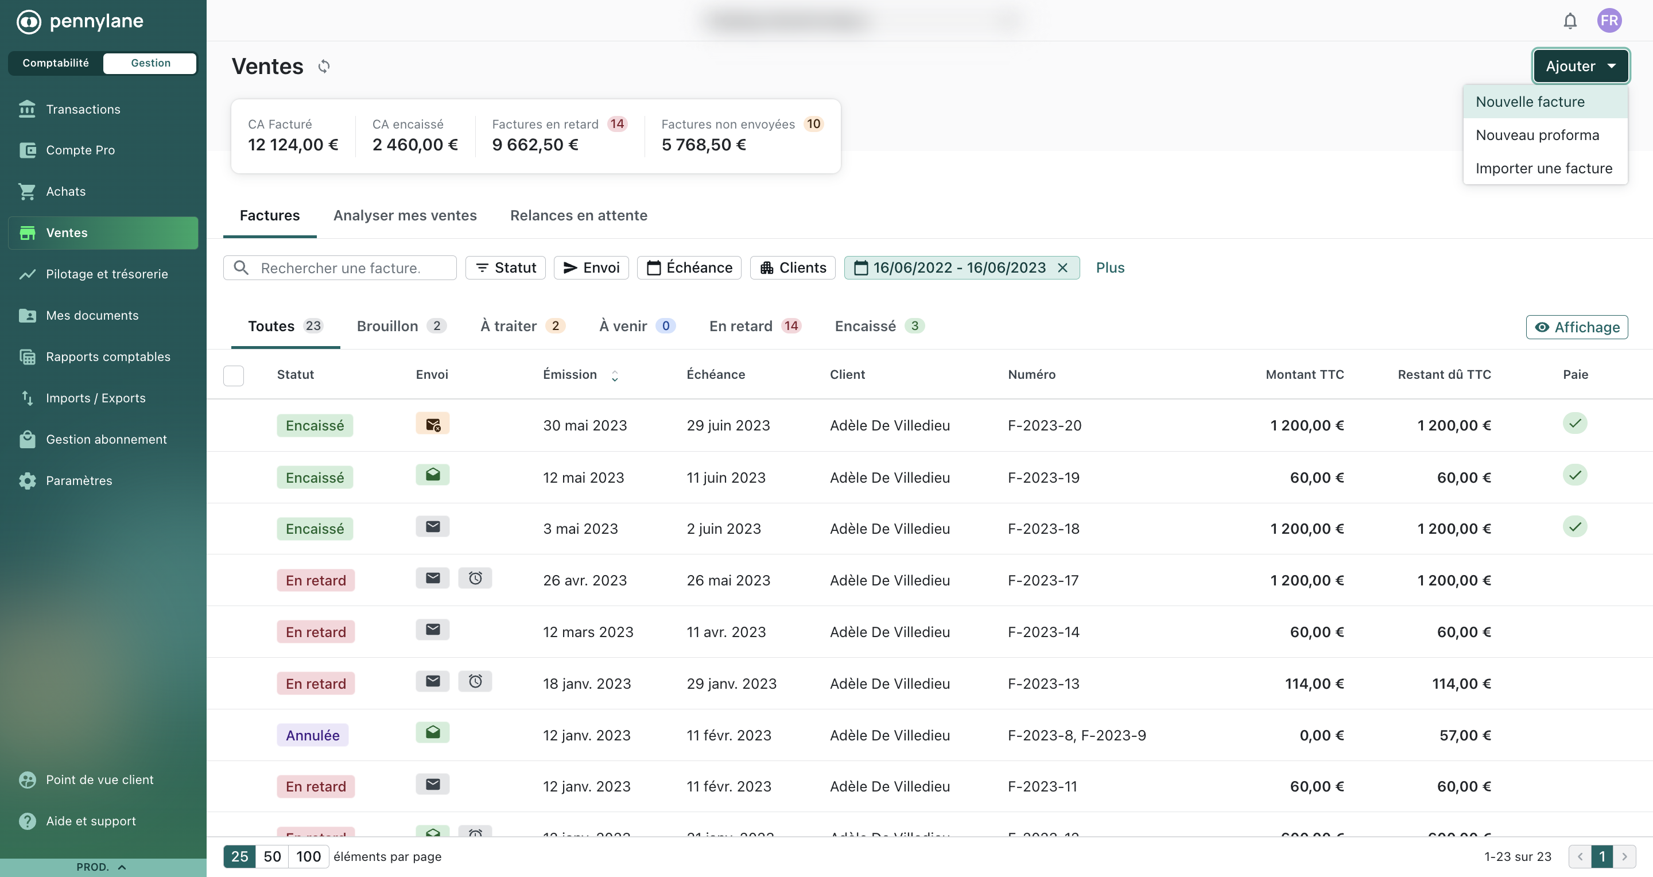Set 100 éléments par page
The width and height of the screenshot is (1653, 877).
[309, 856]
